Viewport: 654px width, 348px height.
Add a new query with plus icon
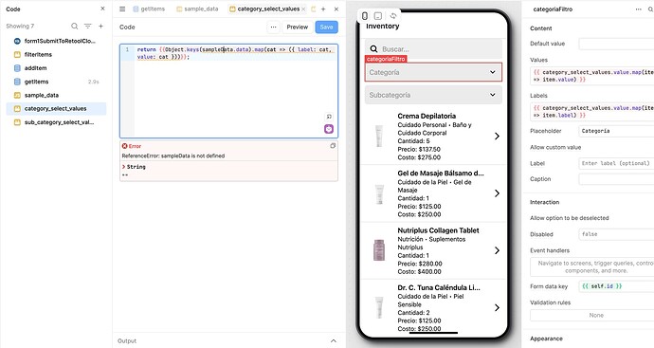(100, 26)
